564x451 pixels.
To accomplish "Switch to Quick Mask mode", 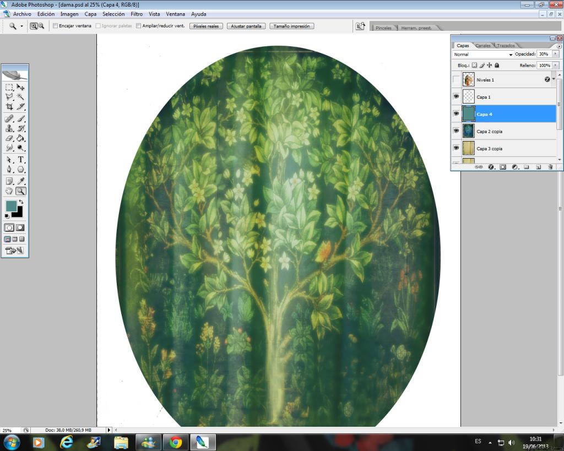I will (20, 227).
